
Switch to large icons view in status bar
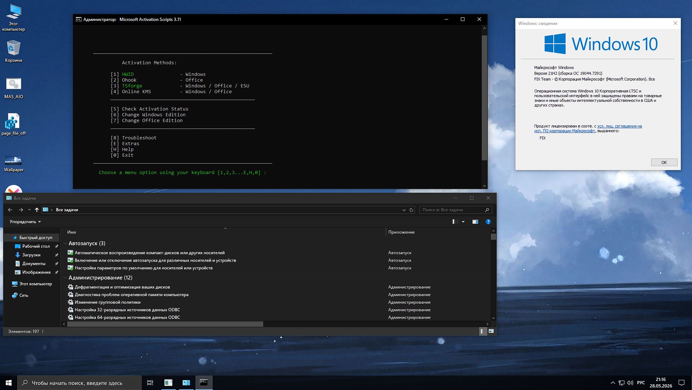click(491, 331)
